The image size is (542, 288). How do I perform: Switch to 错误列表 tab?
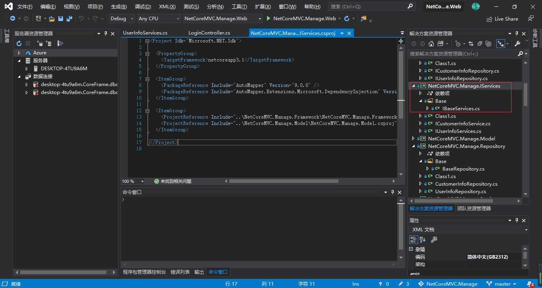(180, 272)
